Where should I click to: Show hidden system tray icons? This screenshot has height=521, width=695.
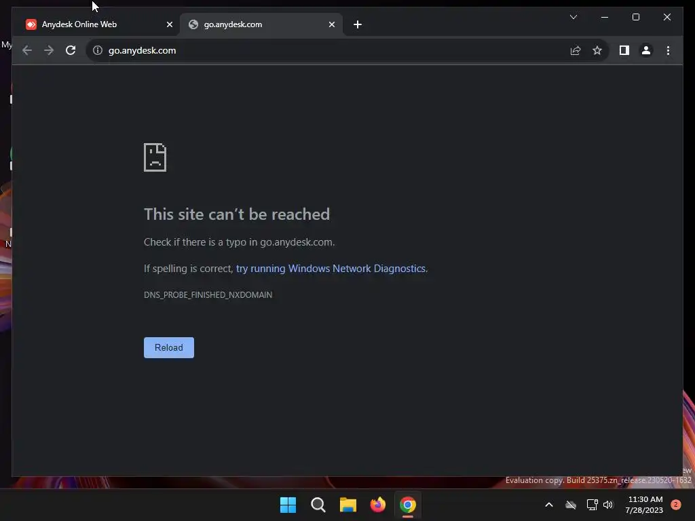[548, 505]
